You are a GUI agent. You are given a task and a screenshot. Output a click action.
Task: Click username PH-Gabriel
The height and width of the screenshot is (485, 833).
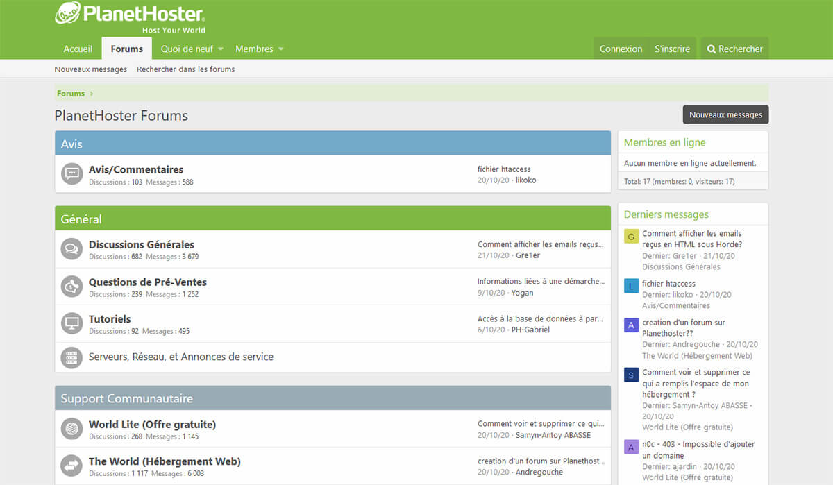tap(530, 330)
